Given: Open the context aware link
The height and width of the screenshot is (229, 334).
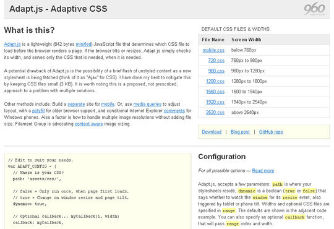Looking at the screenshot, I should (88, 124).
